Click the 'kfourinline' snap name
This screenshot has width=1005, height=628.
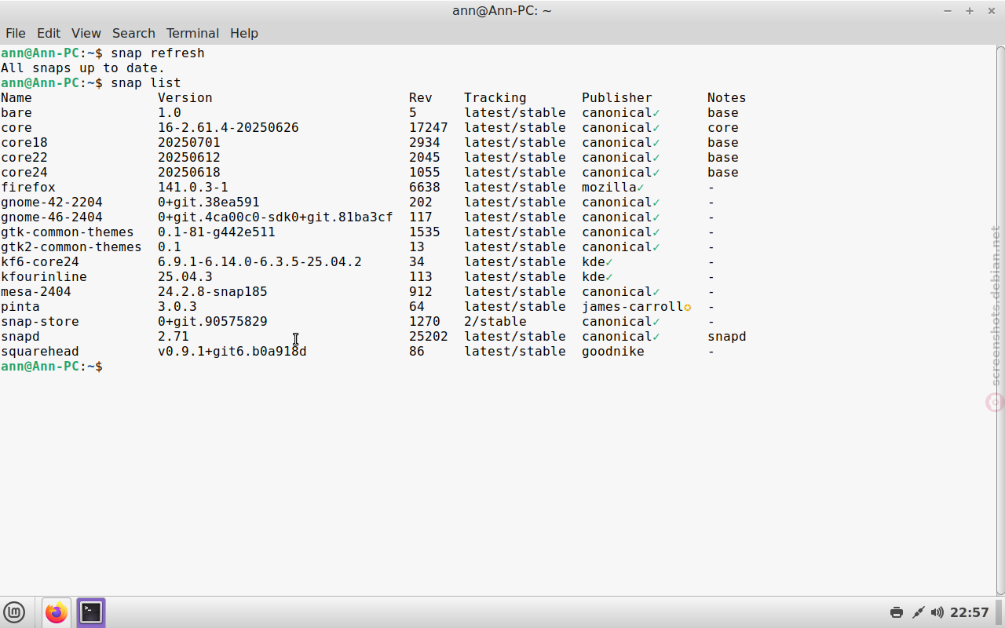(x=44, y=276)
